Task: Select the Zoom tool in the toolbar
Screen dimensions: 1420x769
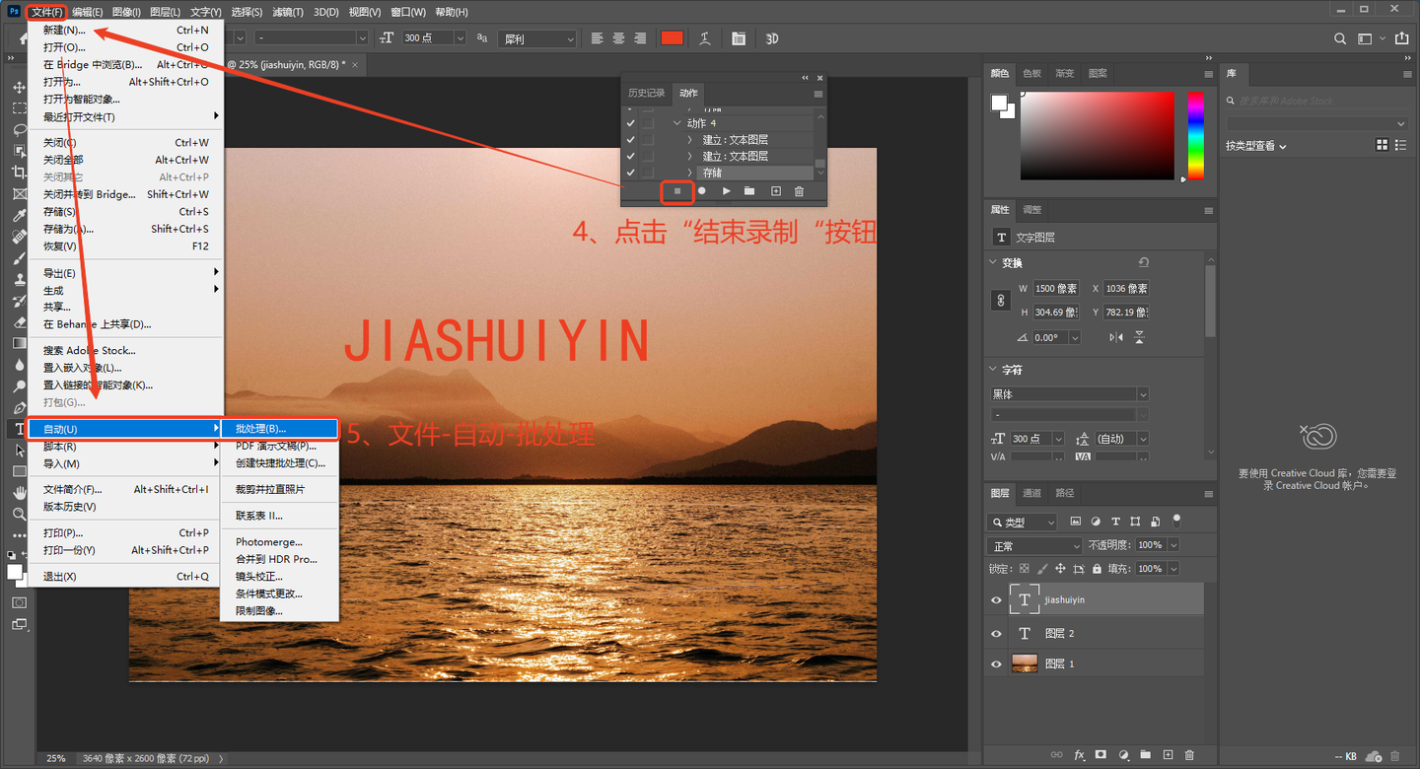Action: [x=19, y=515]
